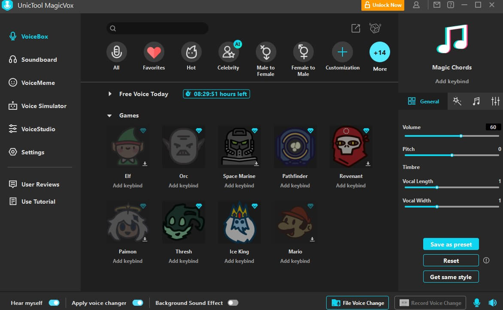Choose Female to Male category
This screenshot has width=503, height=310.
click(303, 52)
